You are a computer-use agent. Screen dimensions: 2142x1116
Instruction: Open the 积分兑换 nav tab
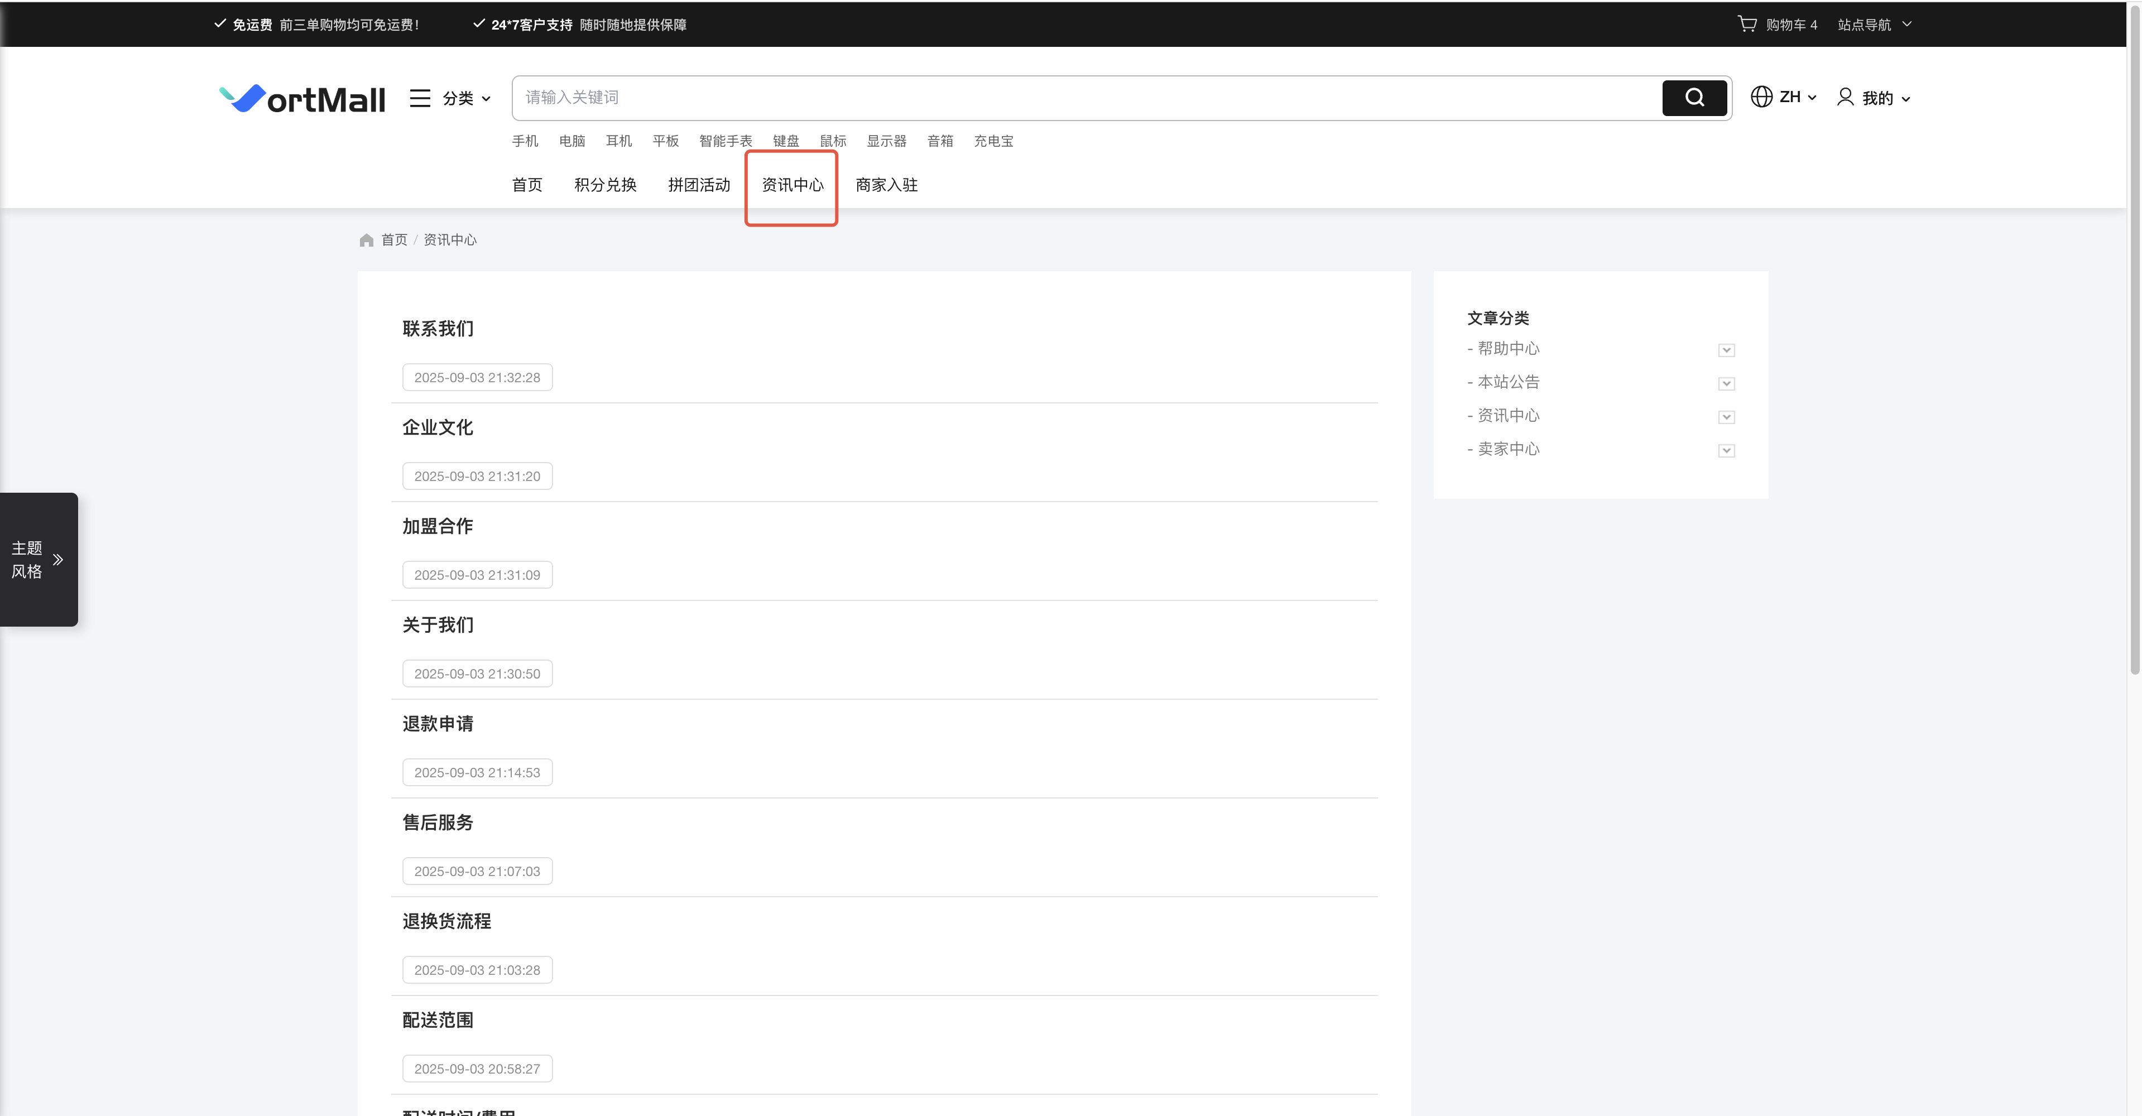click(604, 185)
